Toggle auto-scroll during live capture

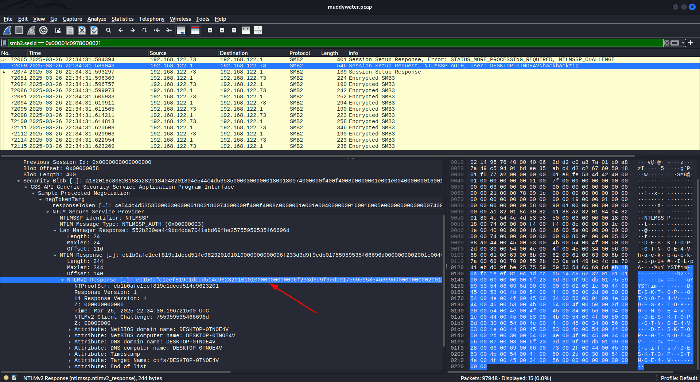(181, 30)
